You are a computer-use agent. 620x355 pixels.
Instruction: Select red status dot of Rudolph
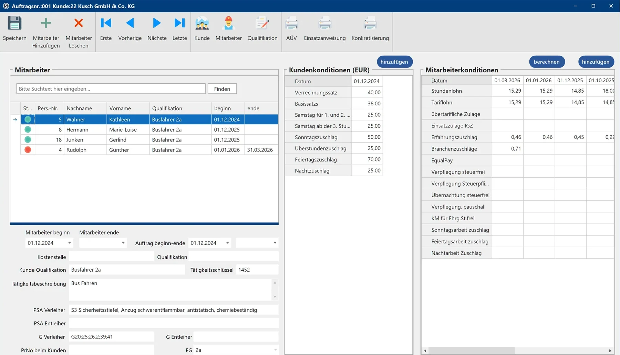pos(28,150)
